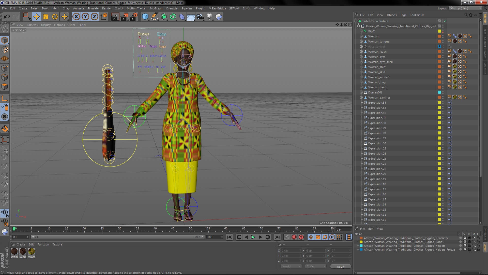
Task: Select the Expression.20 object
Action: pos(377,174)
